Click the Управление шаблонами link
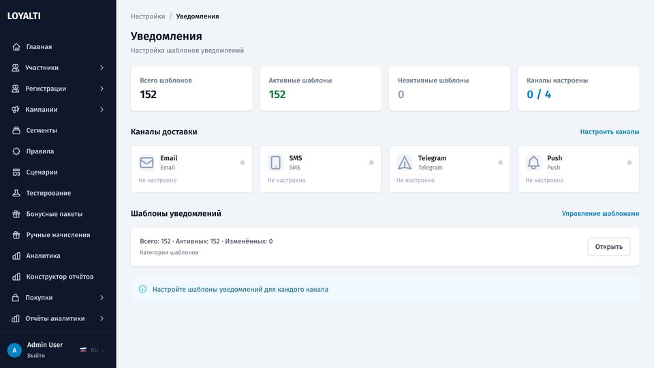 (600, 213)
